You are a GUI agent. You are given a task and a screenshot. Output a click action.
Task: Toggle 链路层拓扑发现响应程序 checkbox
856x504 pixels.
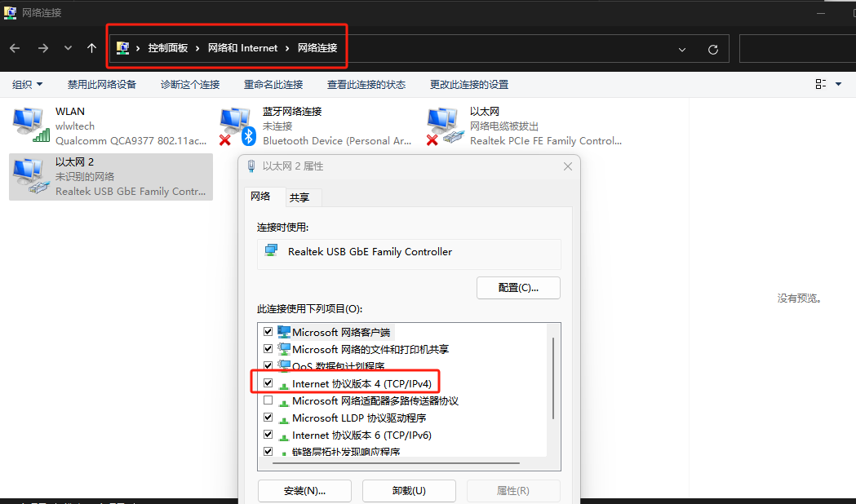268,451
